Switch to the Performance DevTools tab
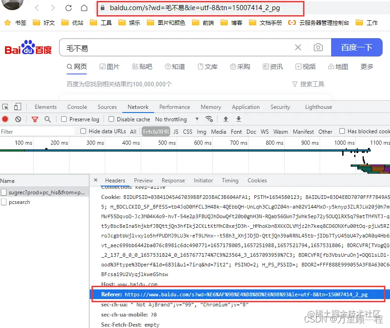This screenshot has height=328, width=390. click(x=175, y=107)
